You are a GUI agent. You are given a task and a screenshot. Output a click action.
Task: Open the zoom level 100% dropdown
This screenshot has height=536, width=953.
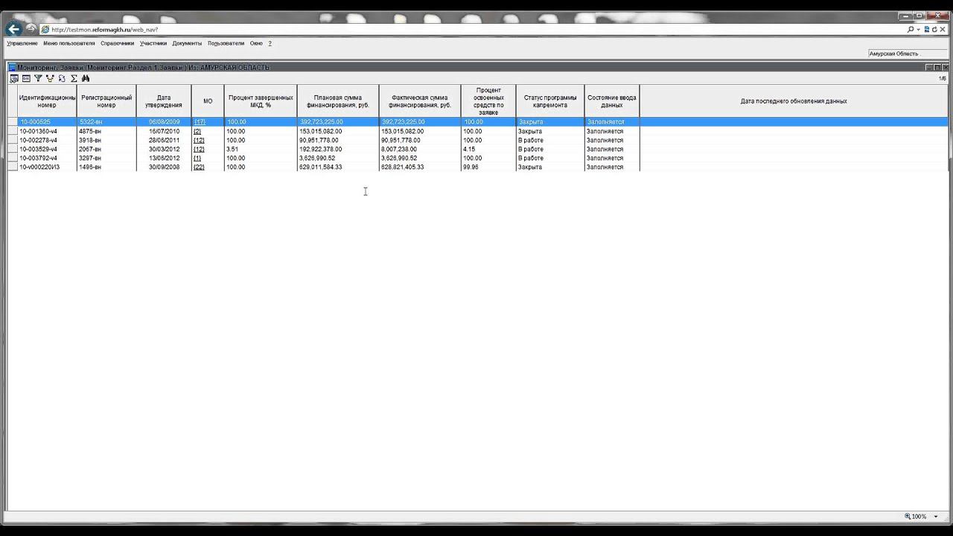936,517
